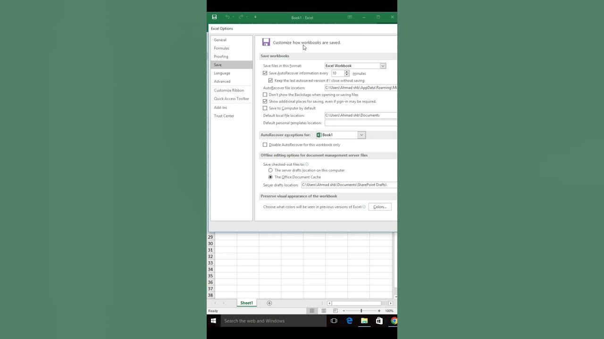Open Quick Access Toolbar category
This screenshot has width=604, height=339.
(x=231, y=99)
